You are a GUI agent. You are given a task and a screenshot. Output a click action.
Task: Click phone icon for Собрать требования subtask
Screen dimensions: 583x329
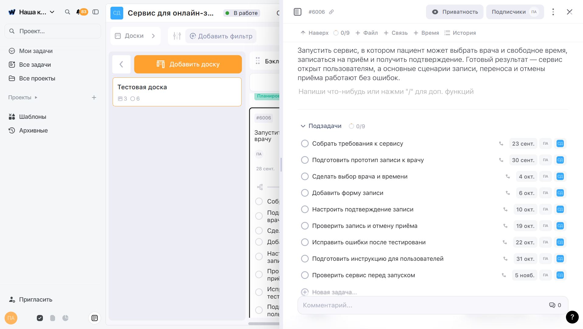click(501, 143)
